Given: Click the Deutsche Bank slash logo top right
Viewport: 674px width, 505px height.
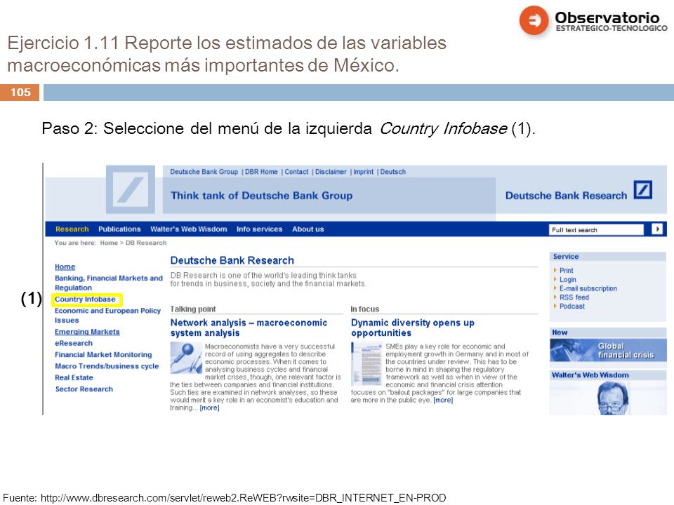Looking at the screenshot, I should [643, 190].
